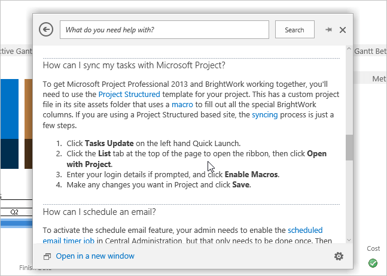Screen dimensions: 387x276
Task: Click the back arrow in help panel
Action: pyautogui.click(x=46, y=30)
